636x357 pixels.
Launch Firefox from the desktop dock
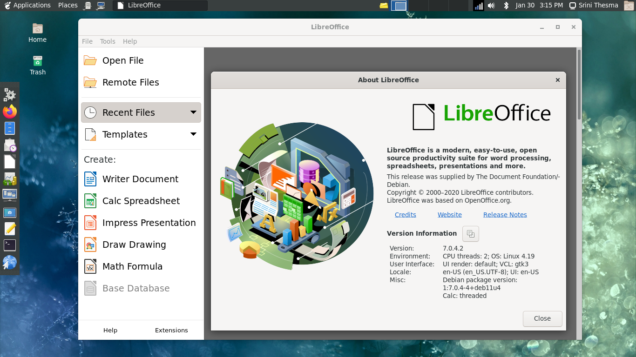pos(9,112)
